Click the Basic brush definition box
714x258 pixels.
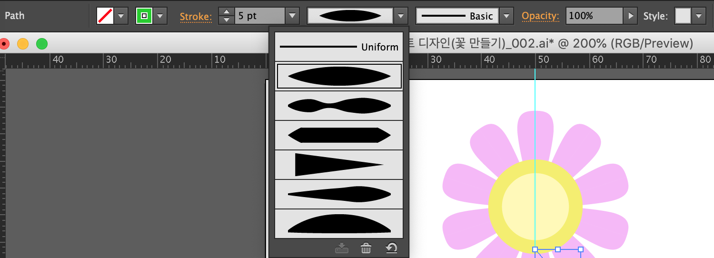457,16
